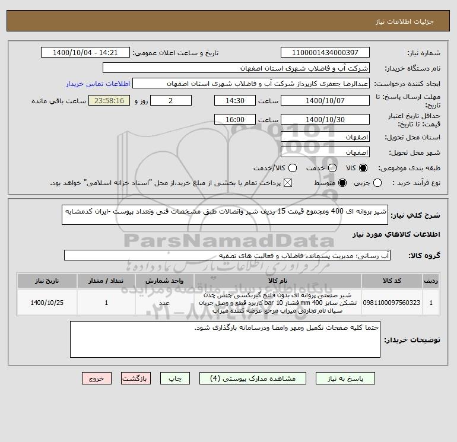Choose the جزیی purchase process option
457x442 pixels.
point(377,183)
